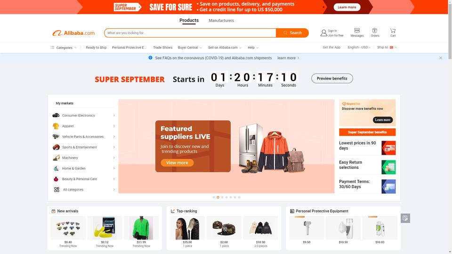Open the shopping Cart icon

[393, 31]
